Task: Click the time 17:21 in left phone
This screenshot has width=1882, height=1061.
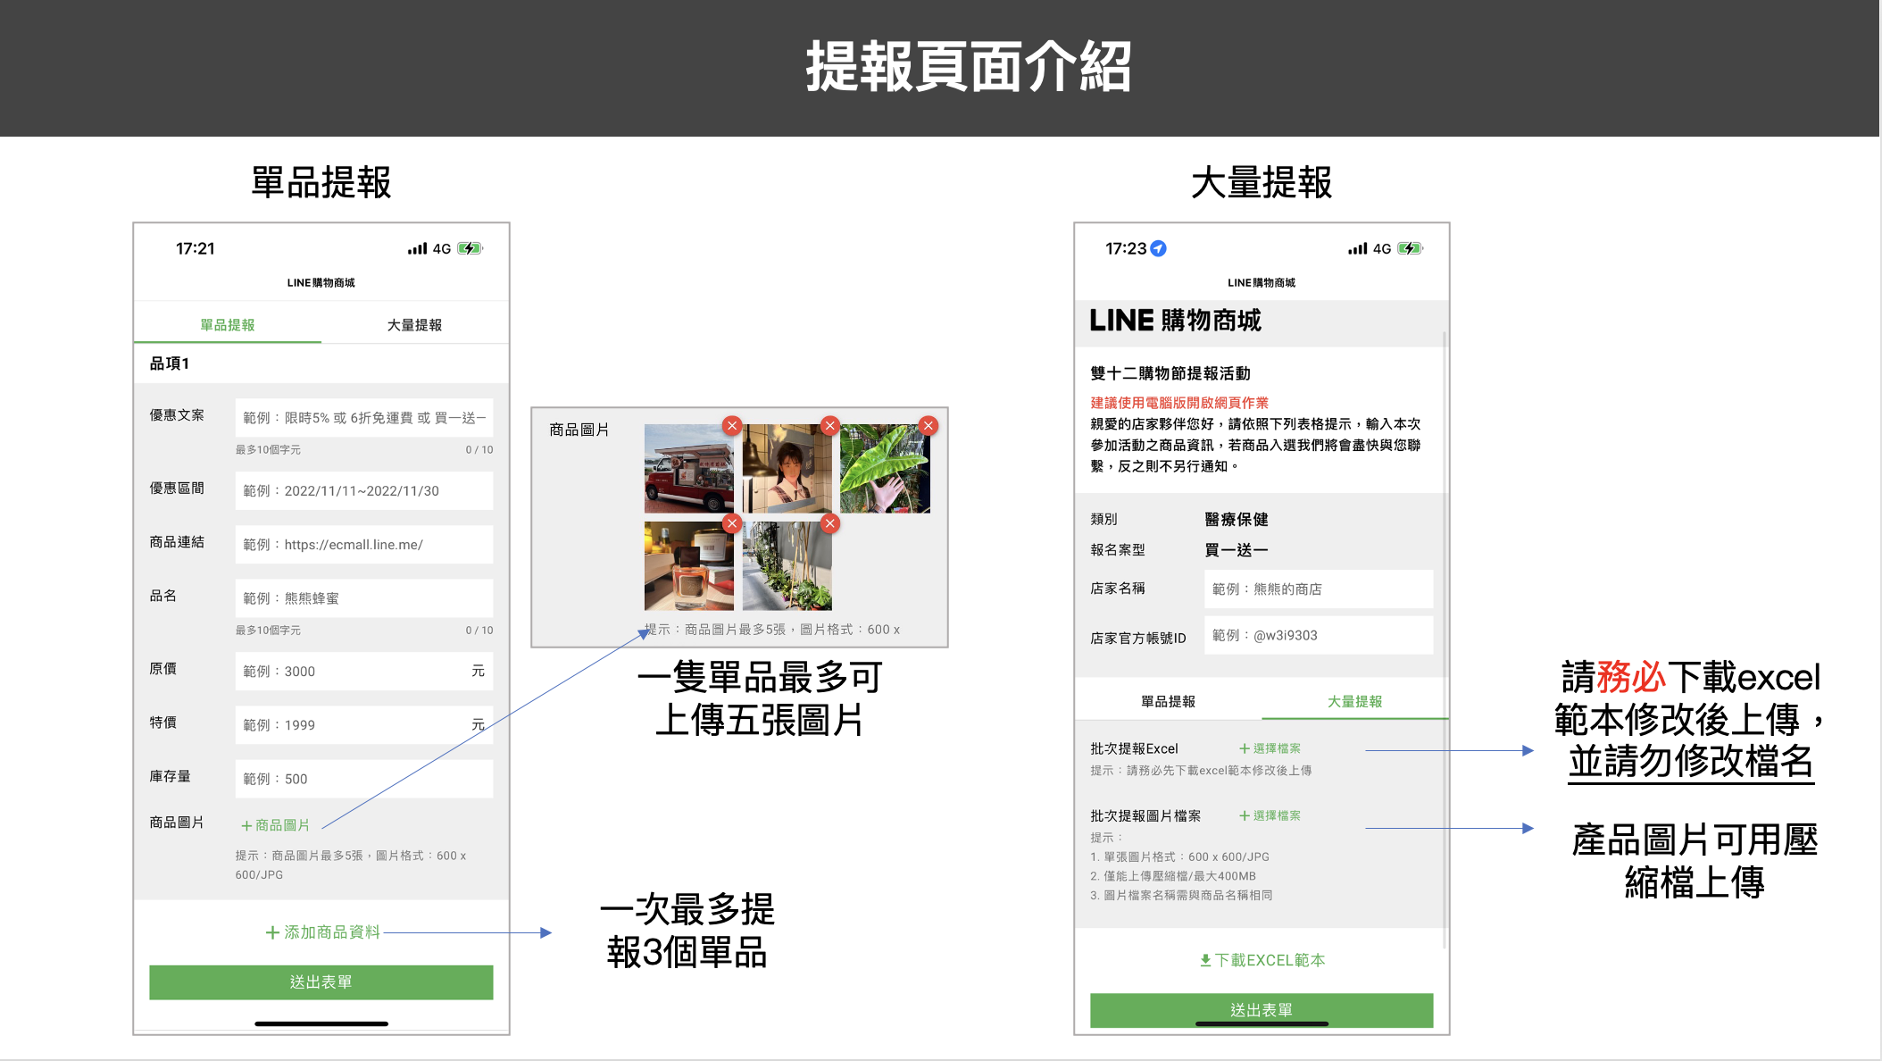Action: point(196,248)
